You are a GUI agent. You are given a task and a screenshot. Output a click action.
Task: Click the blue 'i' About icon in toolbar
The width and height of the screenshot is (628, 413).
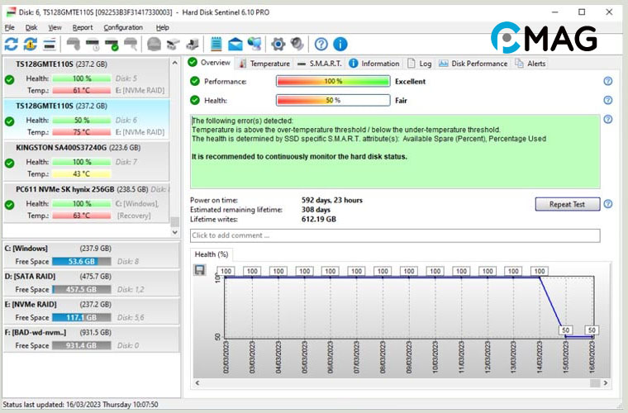[x=340, y=45]
